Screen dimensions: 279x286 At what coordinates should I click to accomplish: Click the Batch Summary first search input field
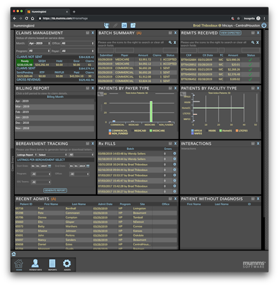tap(106, 50)
